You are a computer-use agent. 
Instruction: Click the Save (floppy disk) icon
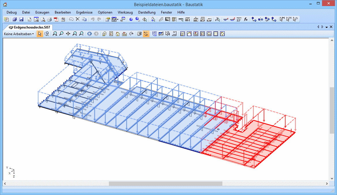(x=21, y=20)
